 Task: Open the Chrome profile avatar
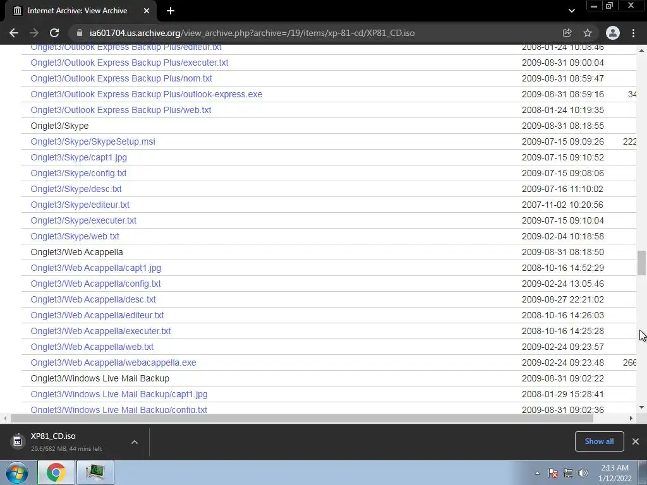(613, 33)
